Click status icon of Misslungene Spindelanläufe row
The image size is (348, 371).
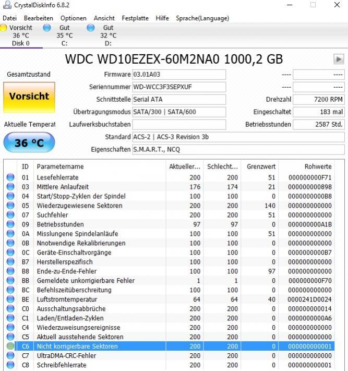tap(10, 234)
